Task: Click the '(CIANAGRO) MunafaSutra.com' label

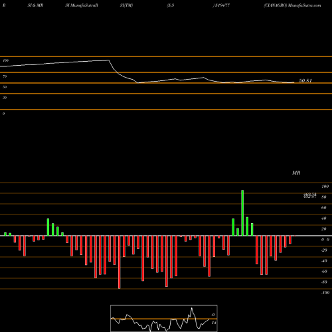Action: click(x=292, y=5)
